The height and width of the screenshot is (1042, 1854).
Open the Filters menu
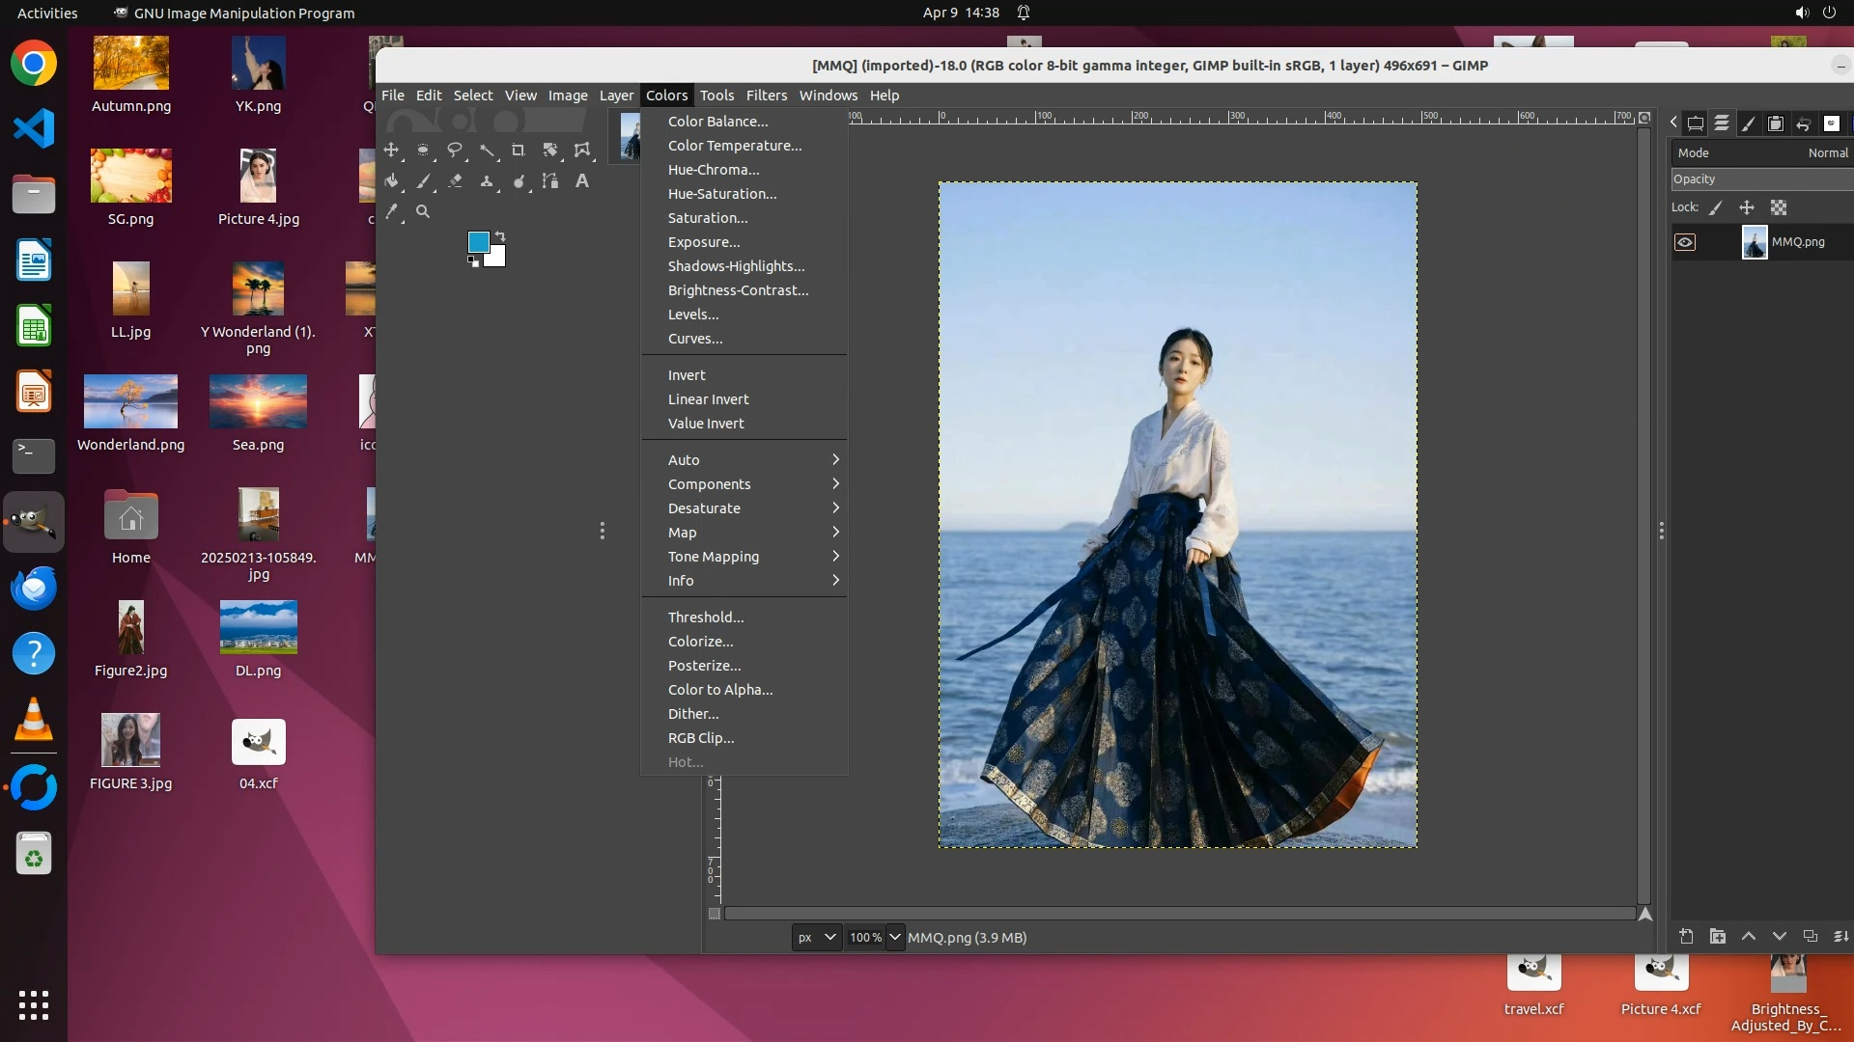(x=766, y=96)
